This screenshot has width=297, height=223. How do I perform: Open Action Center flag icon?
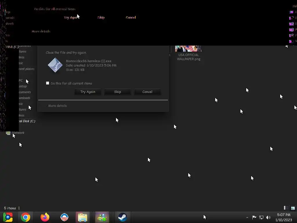coord(254,217)
